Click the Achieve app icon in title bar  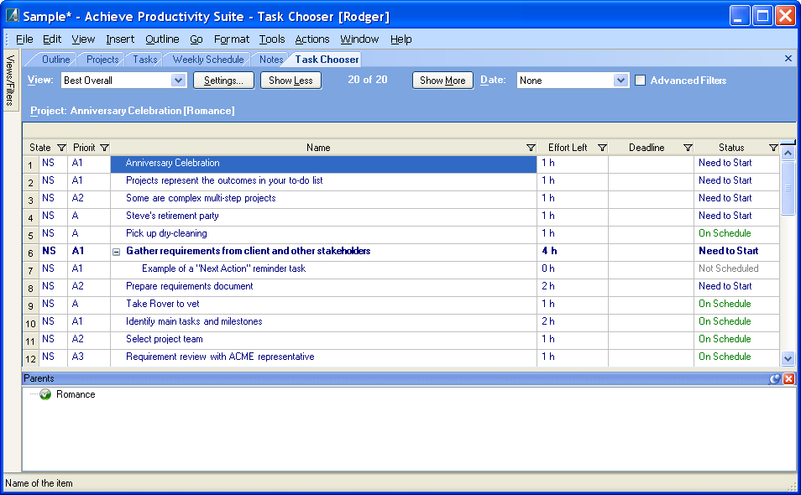13,16
